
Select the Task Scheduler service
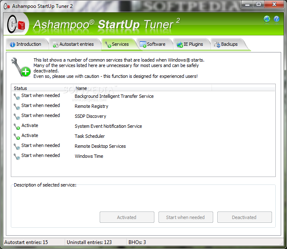[90, 136]
